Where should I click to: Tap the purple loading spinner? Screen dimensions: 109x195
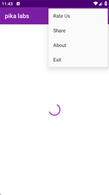(x=54, y=110)
